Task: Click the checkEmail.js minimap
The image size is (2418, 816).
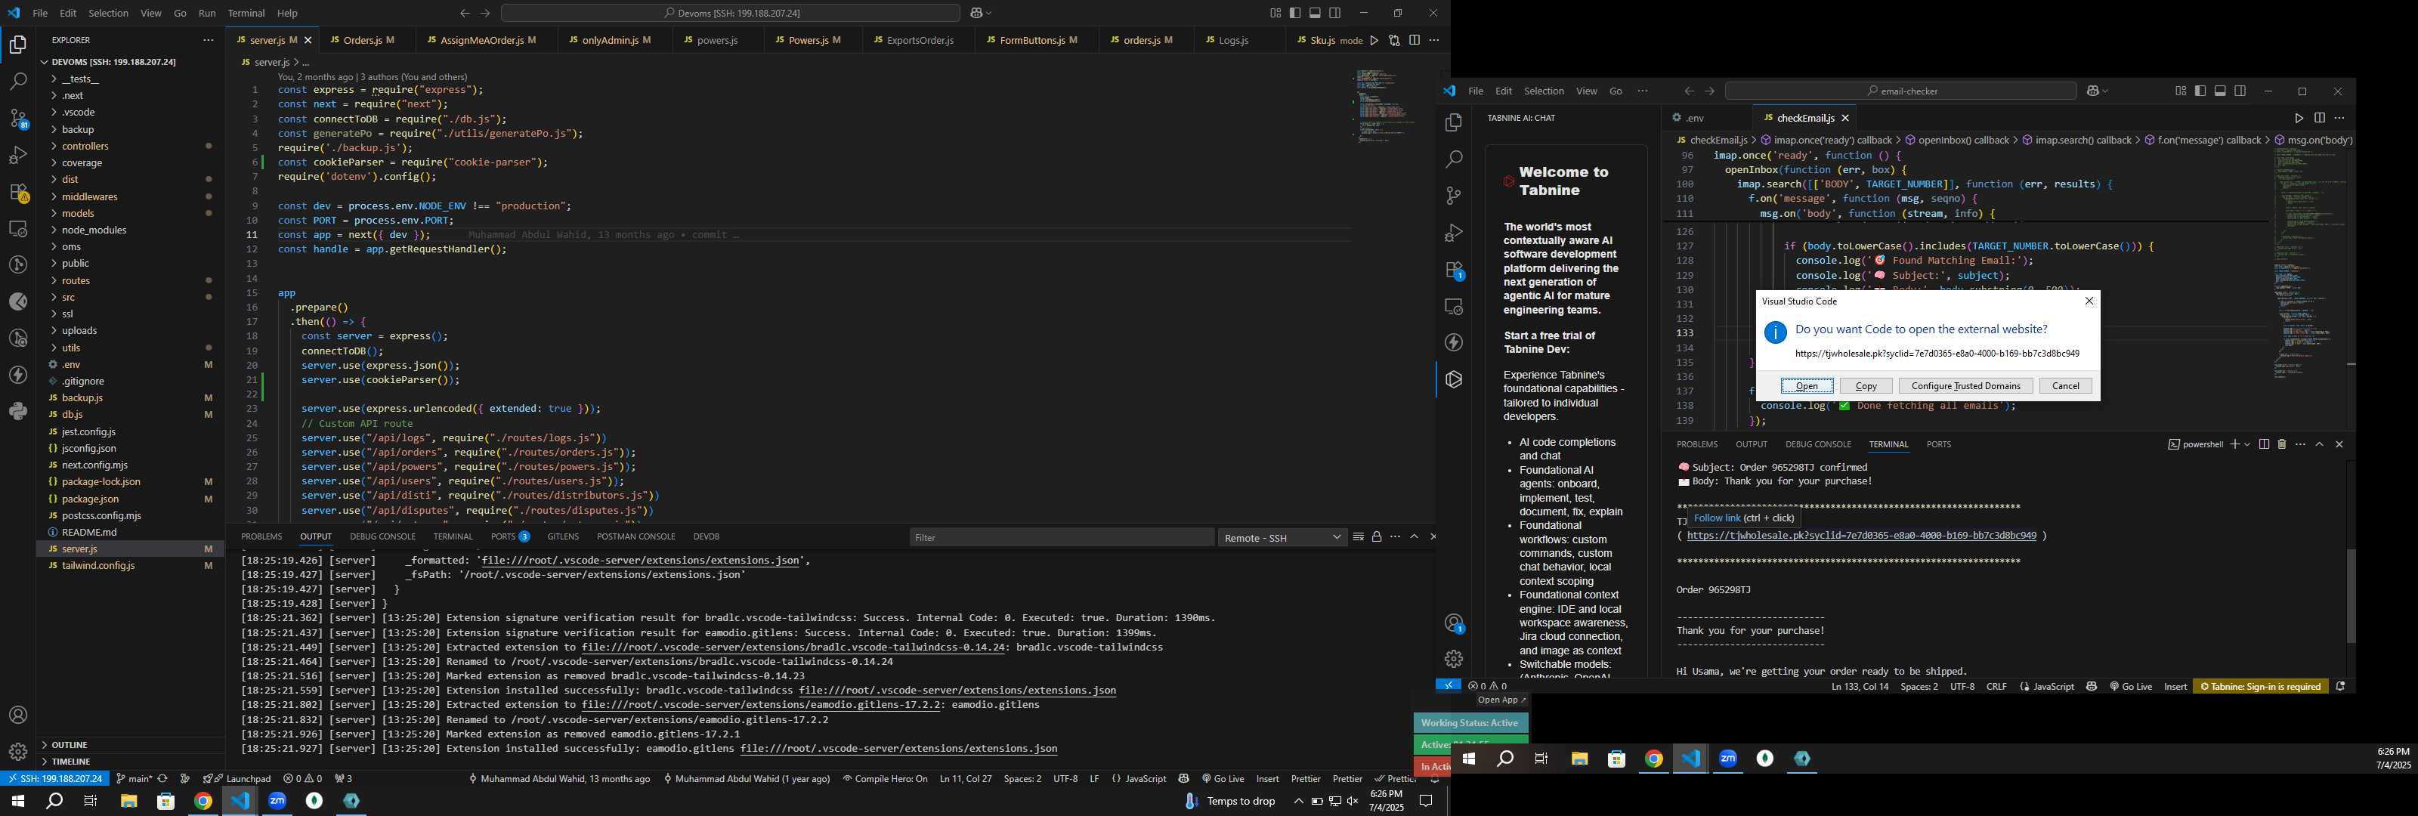Action: click(x=2310, y=263)
